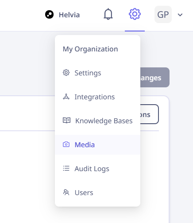Screen dimensions: 193x223
Task: Click the Helvia organization name
Action: click(x=69, y=15)
